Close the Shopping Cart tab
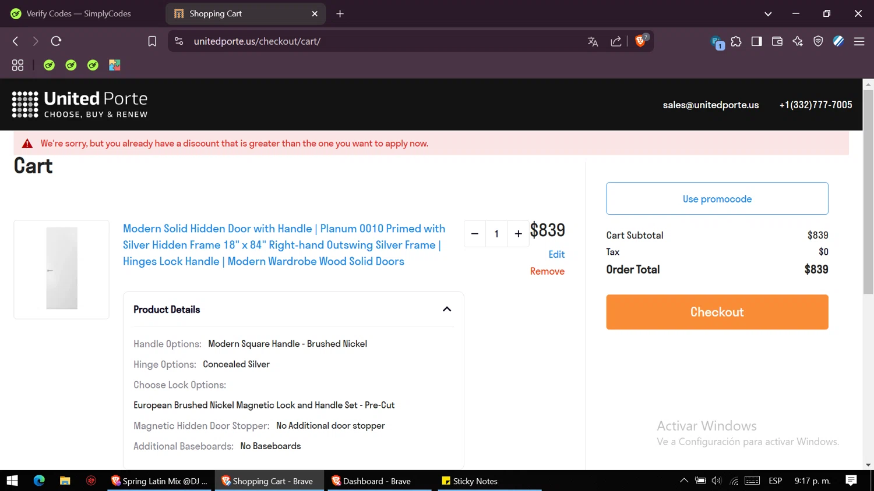Viewport: 874px width, 491px height. click(315, 13)
